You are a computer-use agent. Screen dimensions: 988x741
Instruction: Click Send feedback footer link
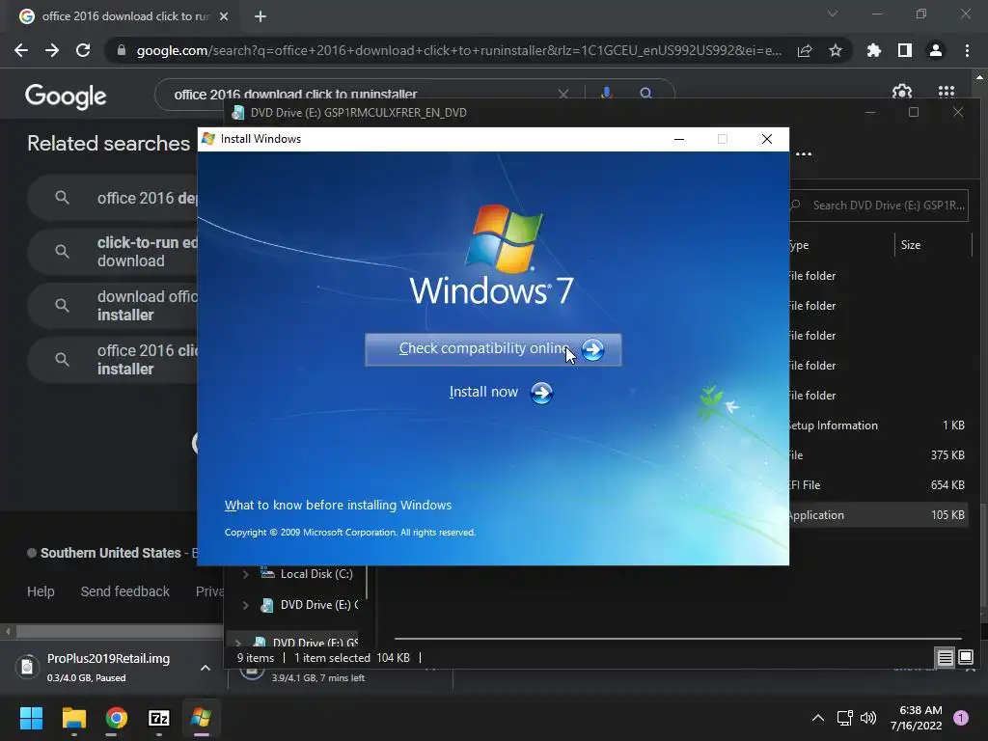(124, 591)
